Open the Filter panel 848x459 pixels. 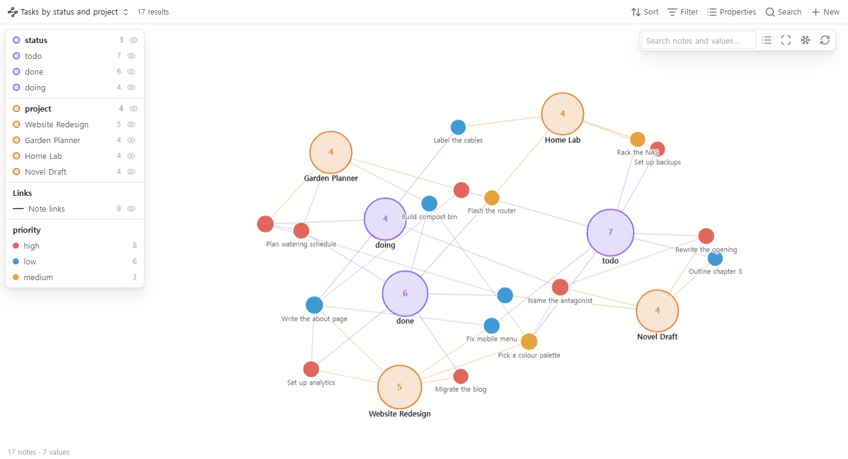point(683,12)
